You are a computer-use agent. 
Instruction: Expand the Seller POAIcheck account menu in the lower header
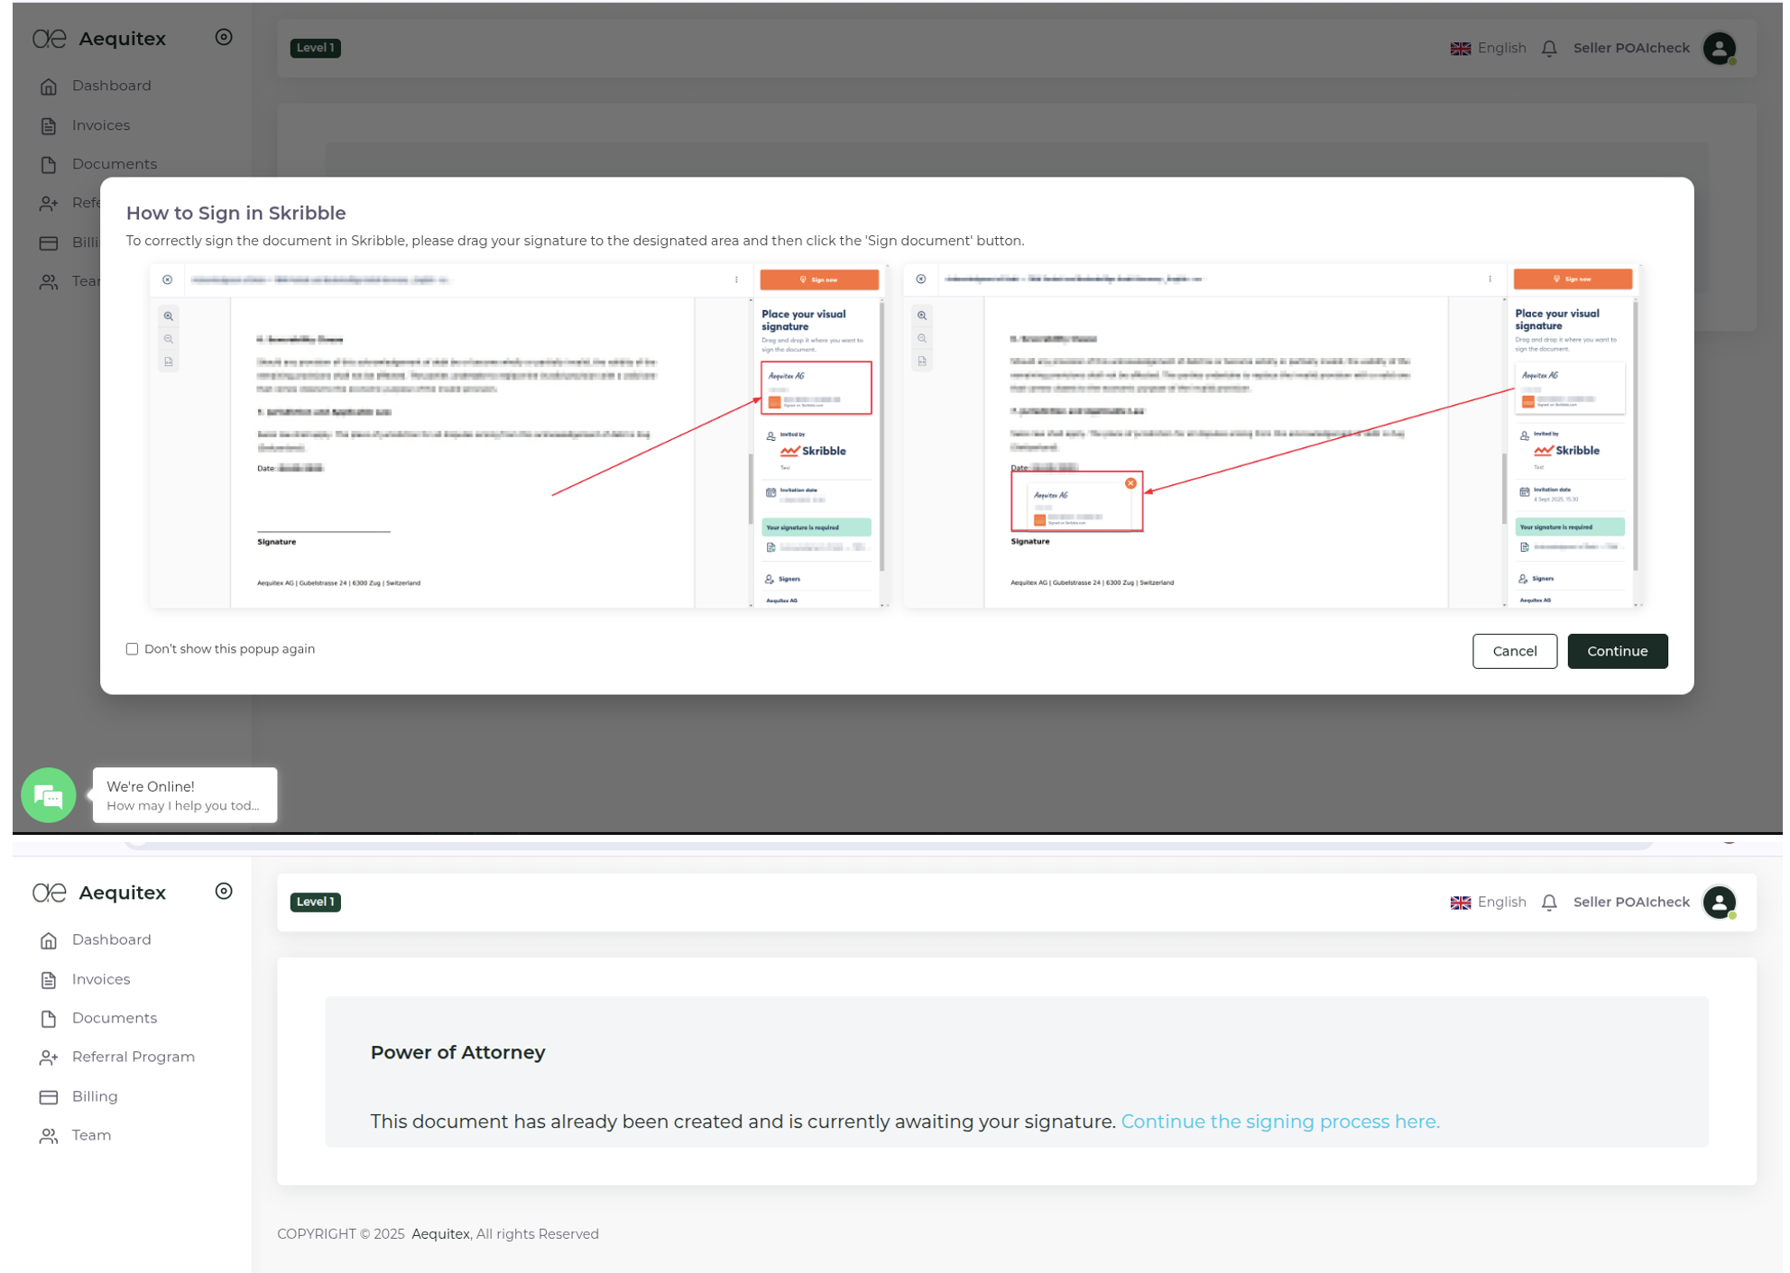click(x=1630, y=902)
